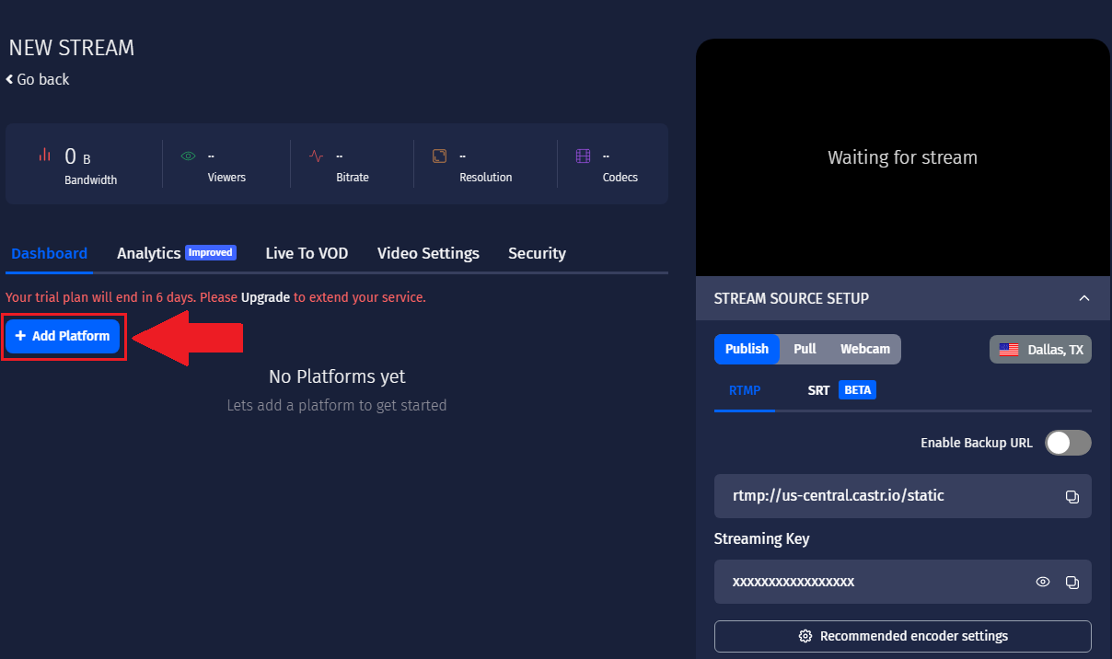Viewport: 1112px width, 659px height.
Task: Select the Webcam source mode
Action: 864,349
